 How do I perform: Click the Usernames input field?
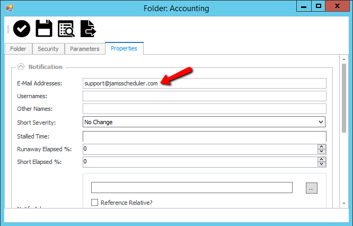pos(205,96)
